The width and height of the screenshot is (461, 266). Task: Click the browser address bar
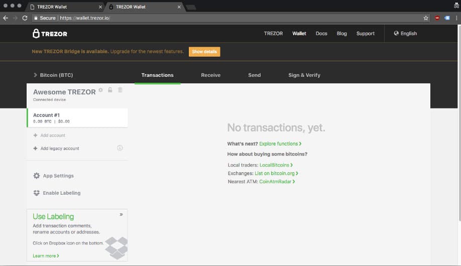226,18
